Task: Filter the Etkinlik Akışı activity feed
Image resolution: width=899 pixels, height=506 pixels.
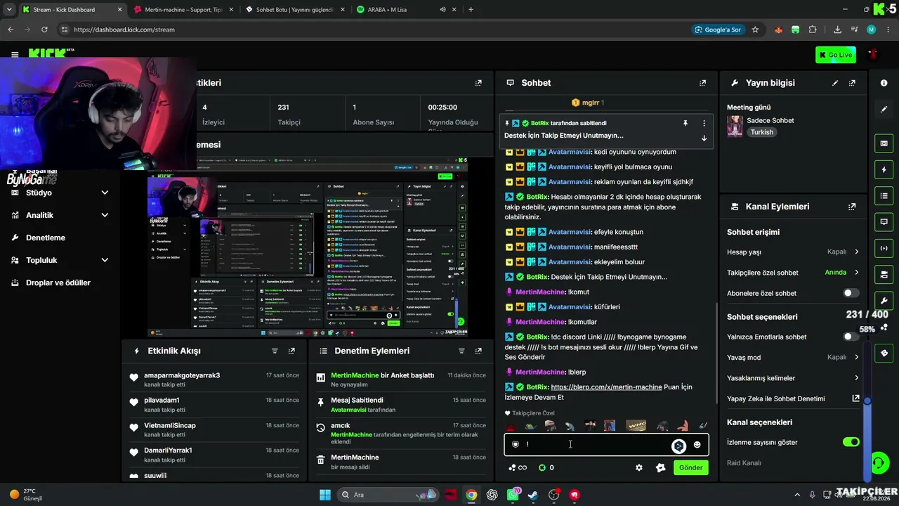Action: [x=275, y=351]
